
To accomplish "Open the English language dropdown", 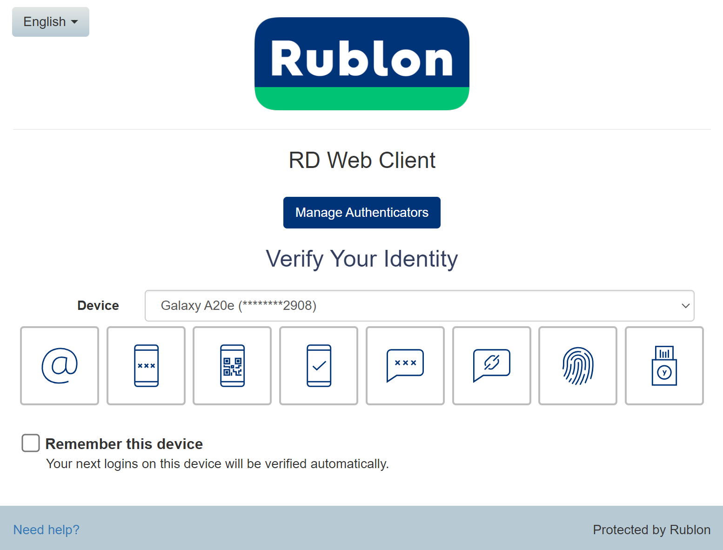I will (x=50, y=21).
